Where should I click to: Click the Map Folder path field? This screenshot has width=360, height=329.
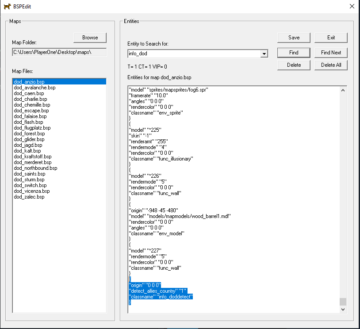(59, 52)
